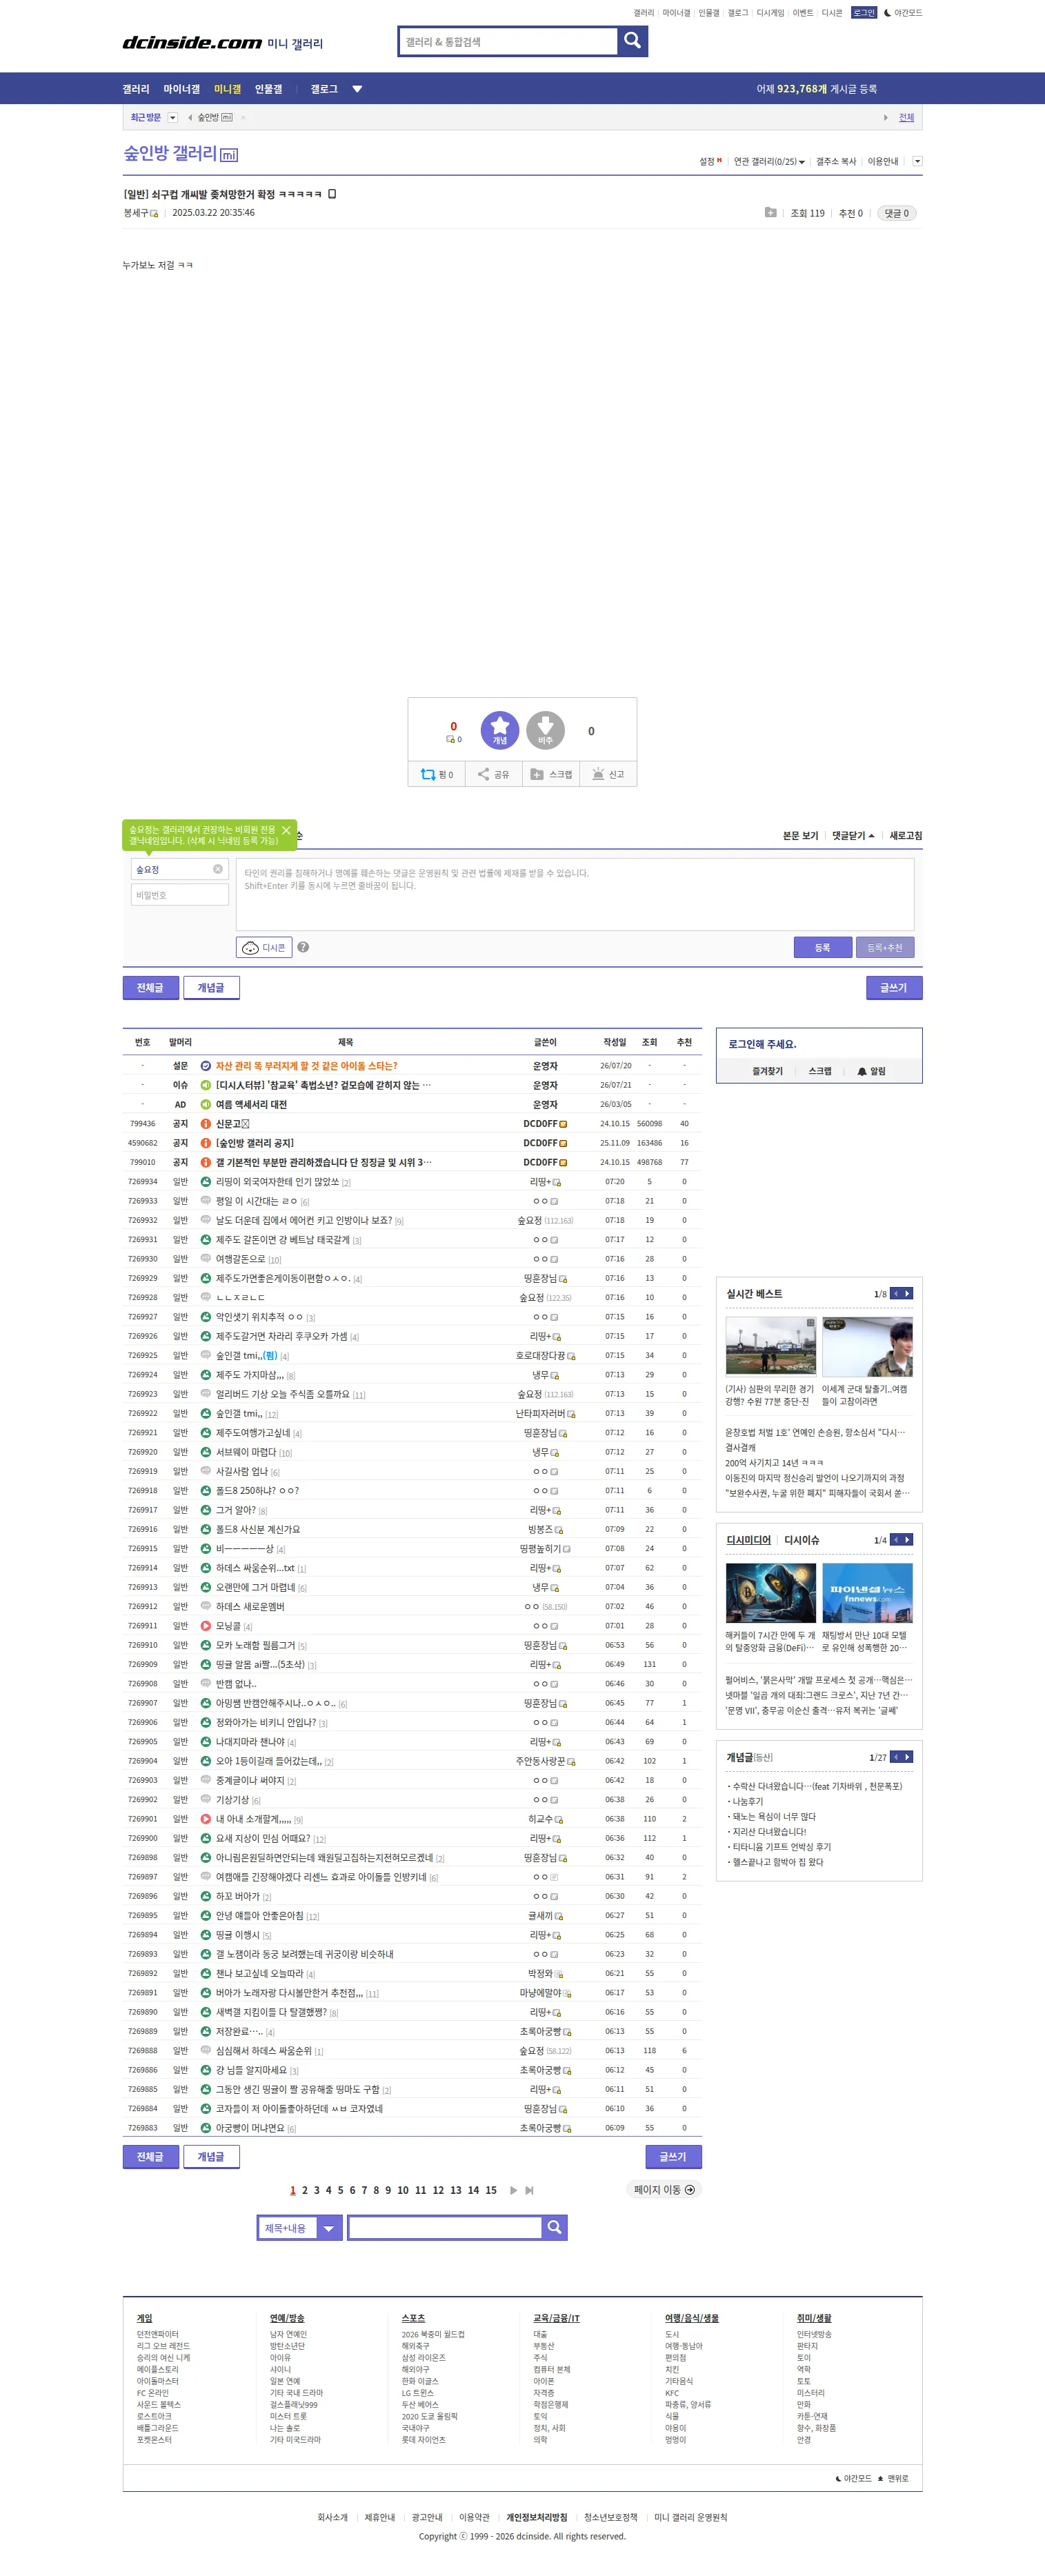Screen dimensions: 1045x2576
Task: Click the question mark help icon
Action: tap(303, 947)
